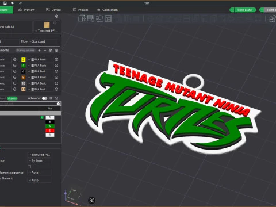Open the lower Textured PE... dropdown
276x207 pixels.
coord(39,155)
